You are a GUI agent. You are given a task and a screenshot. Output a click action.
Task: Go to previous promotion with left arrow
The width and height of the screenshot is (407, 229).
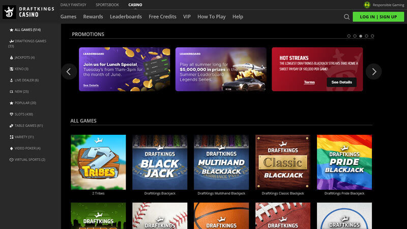(69, 72)
